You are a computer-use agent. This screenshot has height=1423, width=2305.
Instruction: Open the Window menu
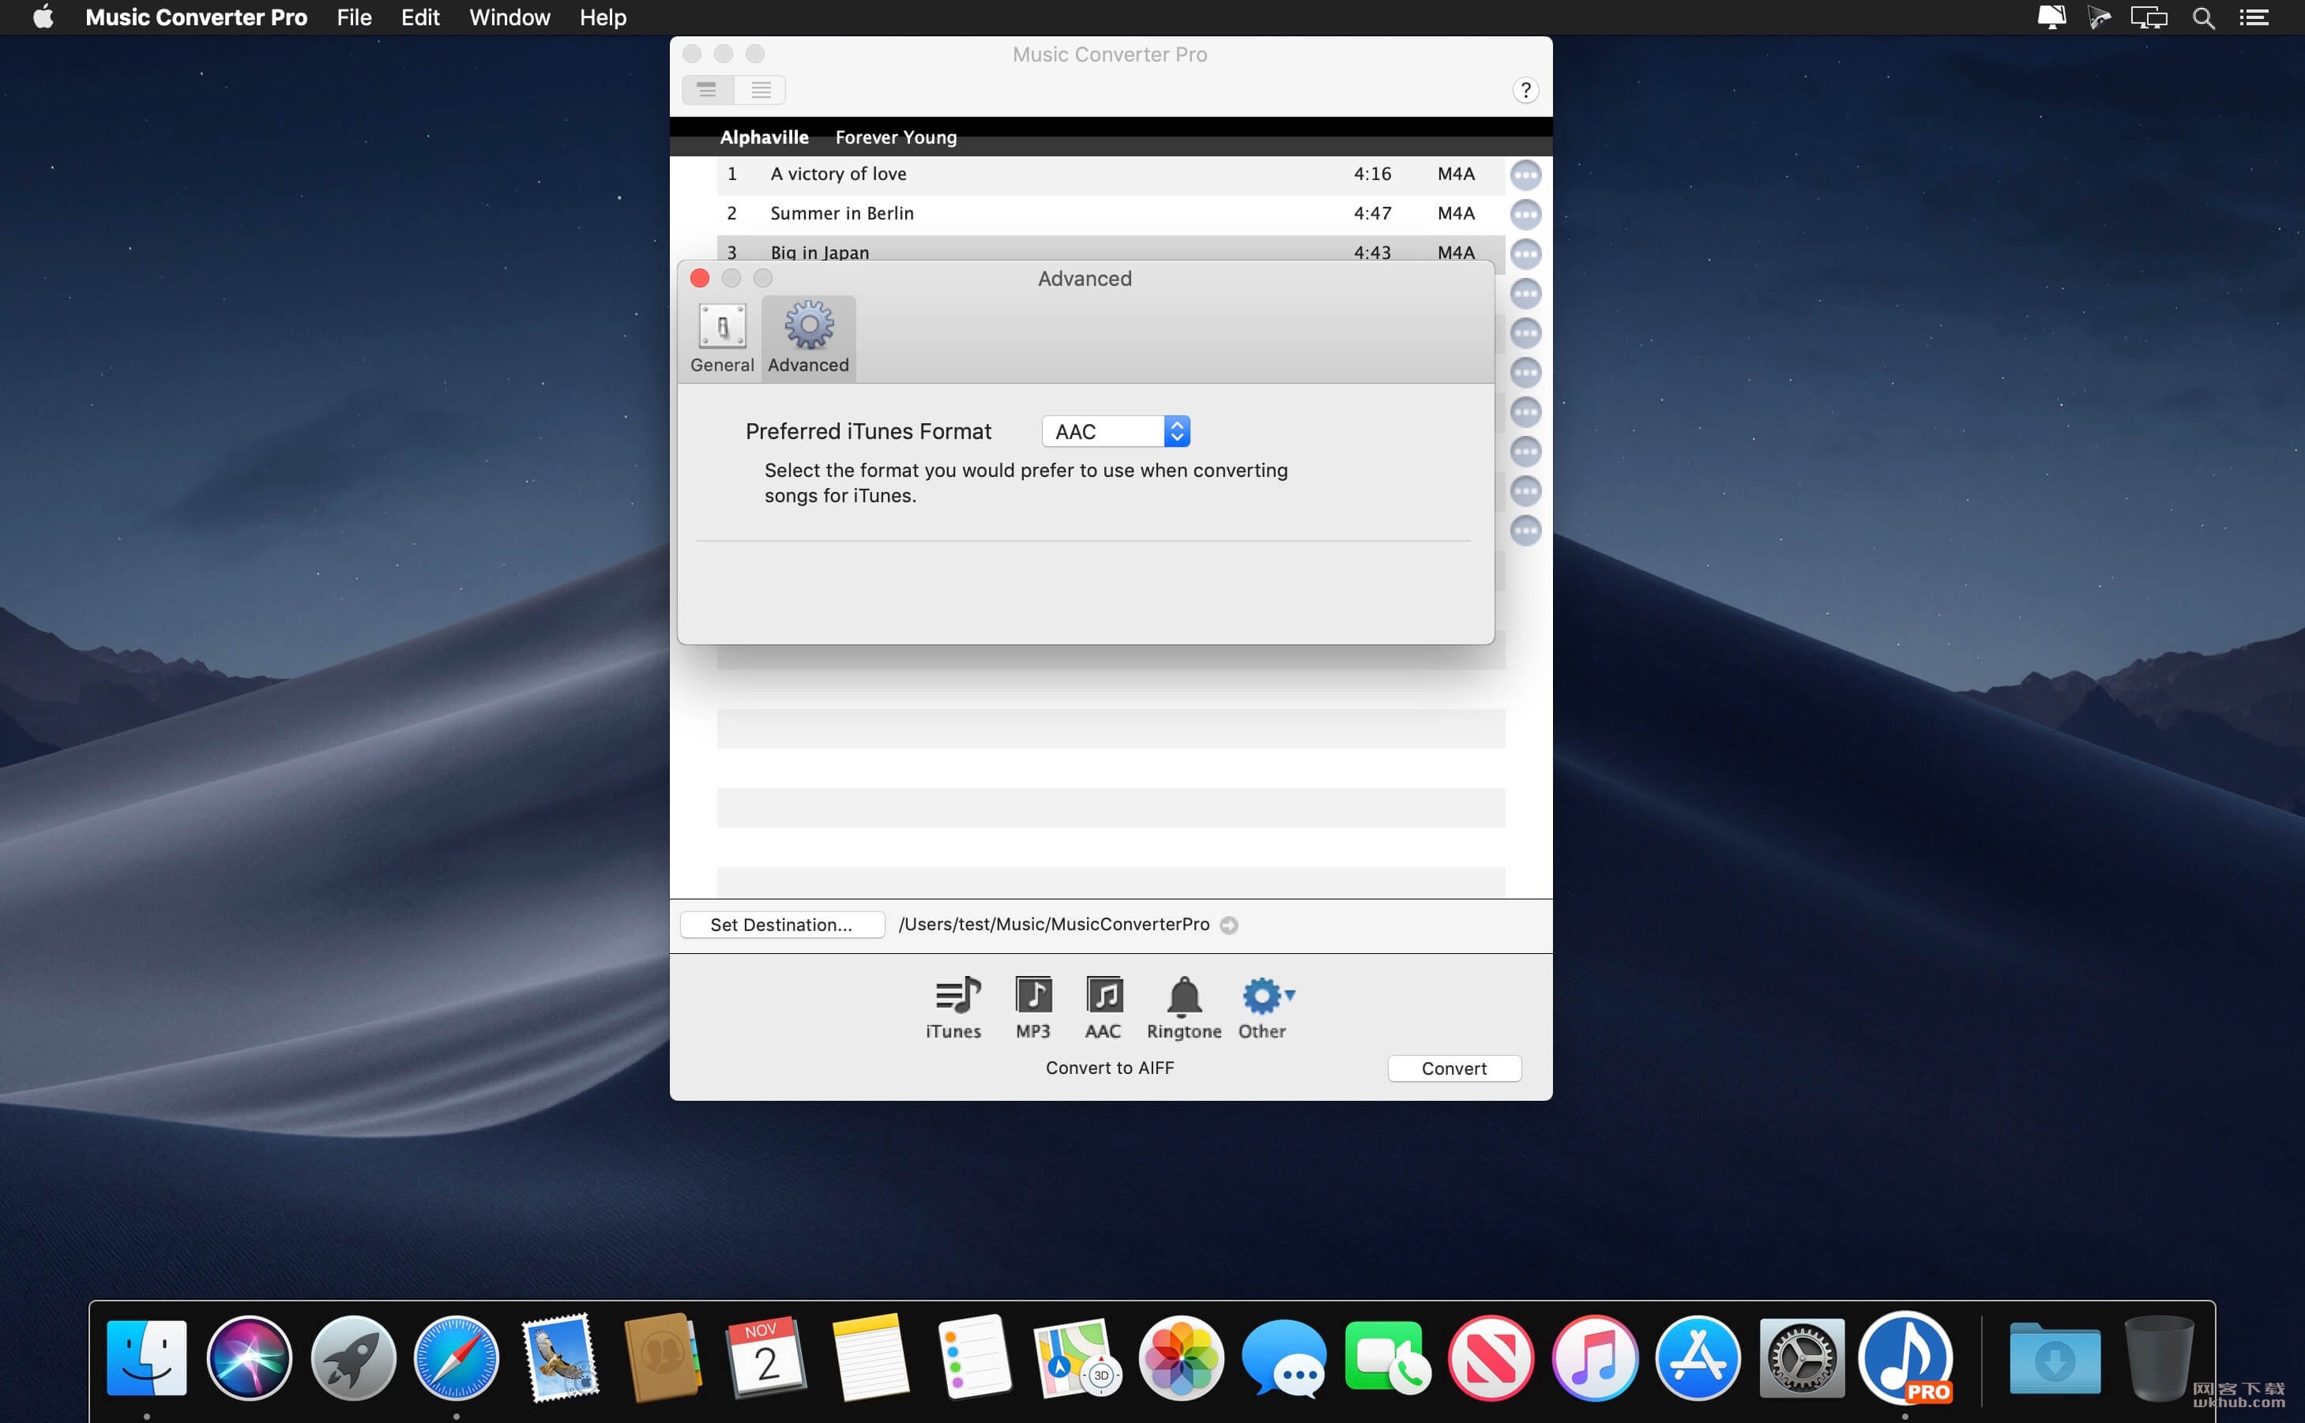tap(510, 17)
